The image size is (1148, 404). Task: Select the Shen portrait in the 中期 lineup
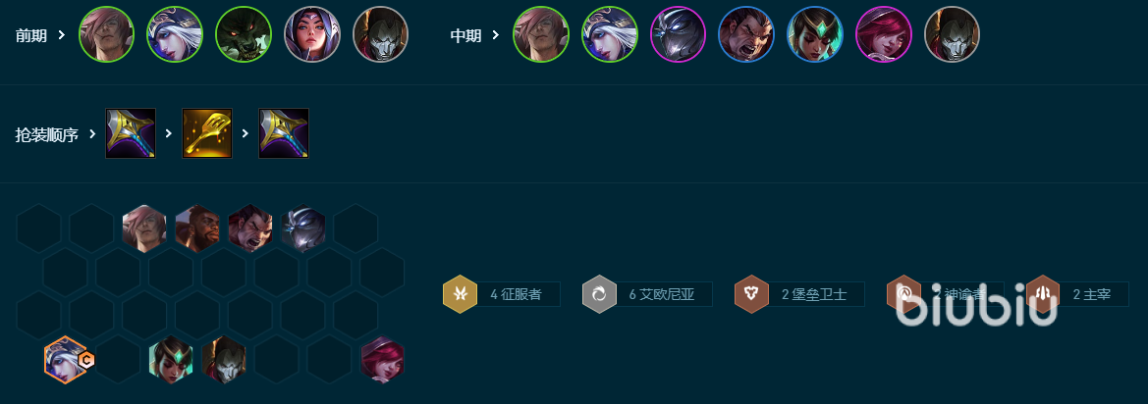678,34
